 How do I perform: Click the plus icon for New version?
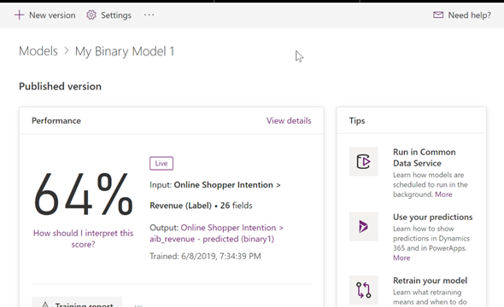[x=20, y=14]
